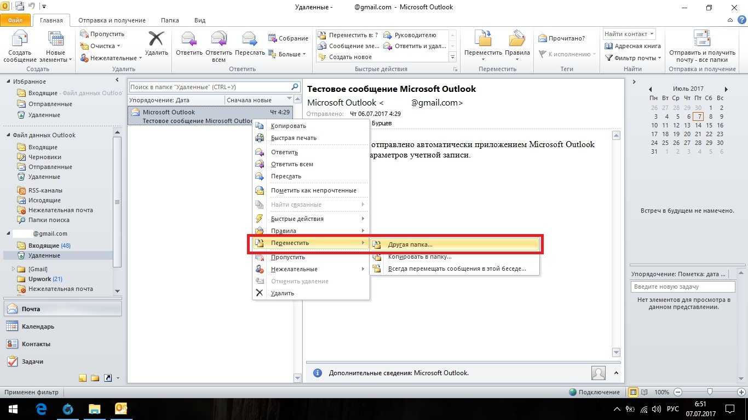Screen dimensions: 748x420
Task: Click the Forward icon in ribbon
Action: 250,39
